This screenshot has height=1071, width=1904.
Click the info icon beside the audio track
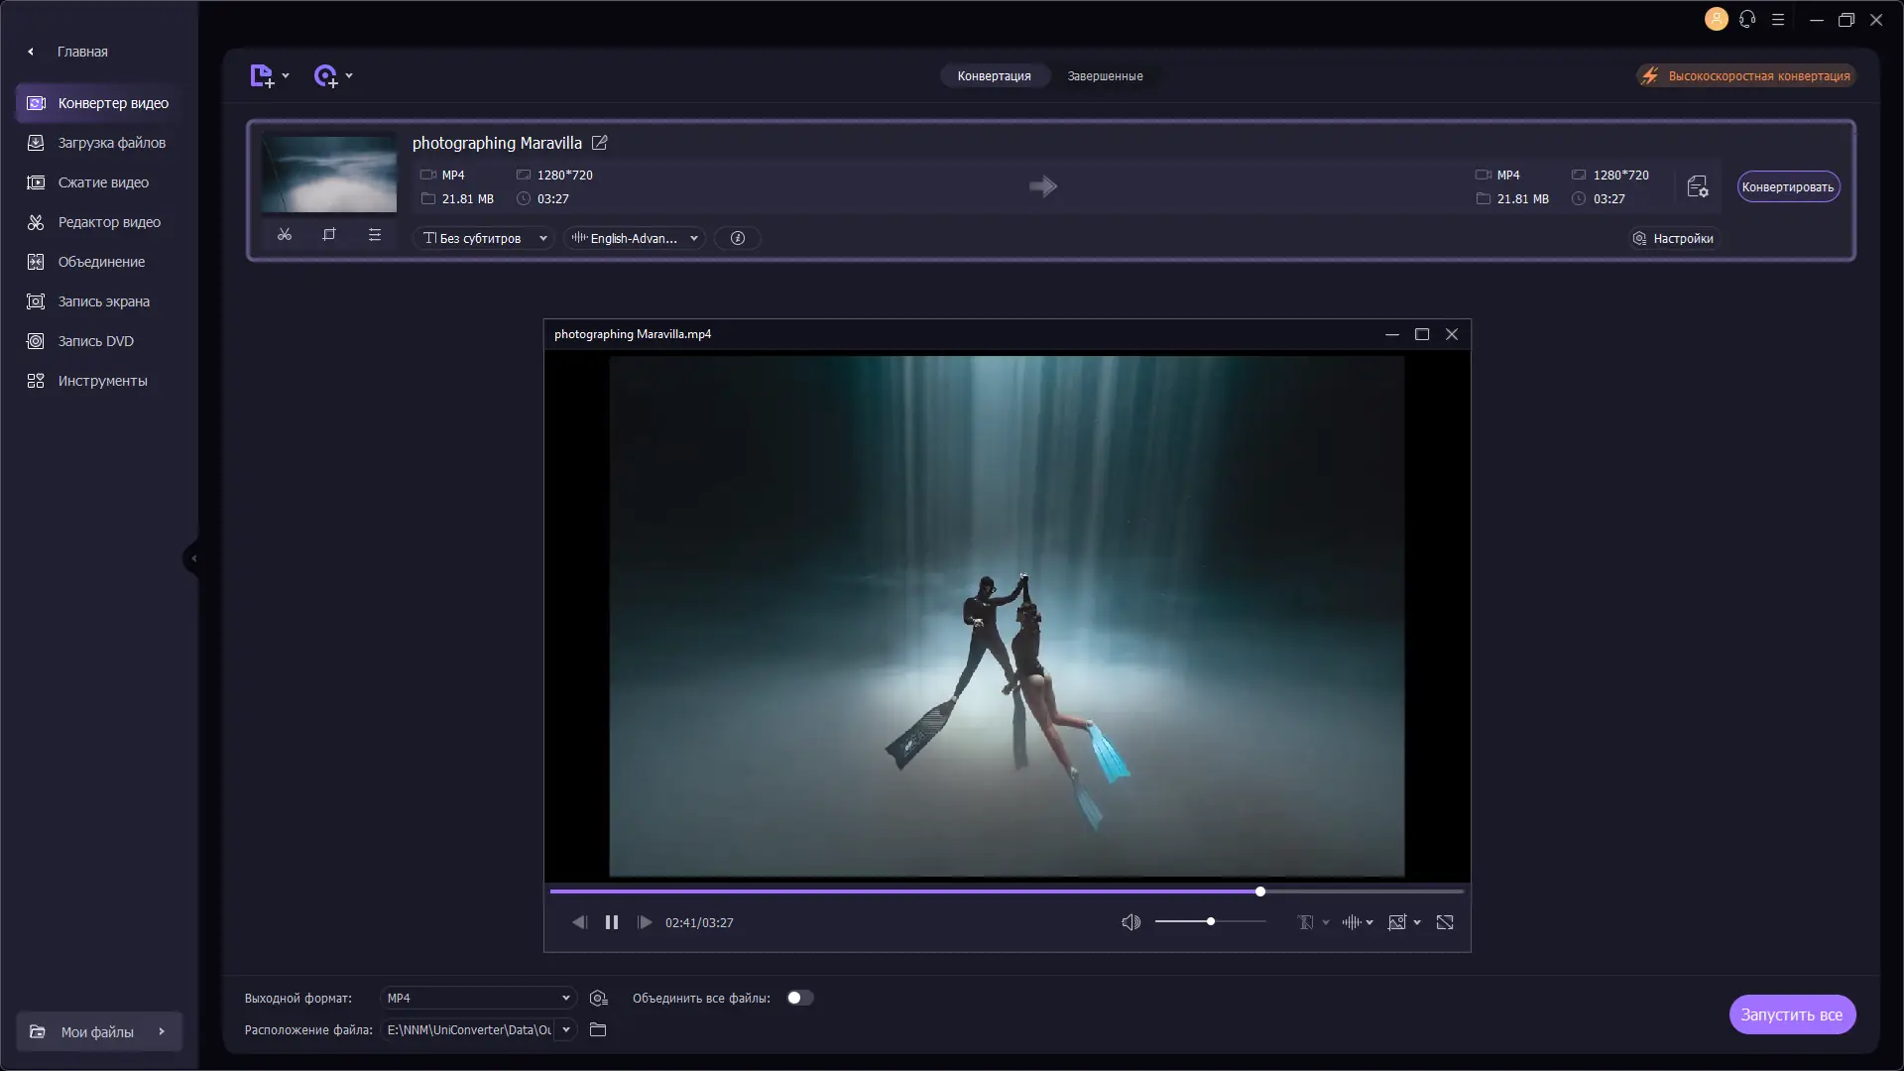[x=737, y=238]
